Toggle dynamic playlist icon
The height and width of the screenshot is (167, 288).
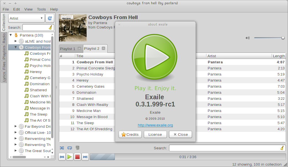point(77,148)
